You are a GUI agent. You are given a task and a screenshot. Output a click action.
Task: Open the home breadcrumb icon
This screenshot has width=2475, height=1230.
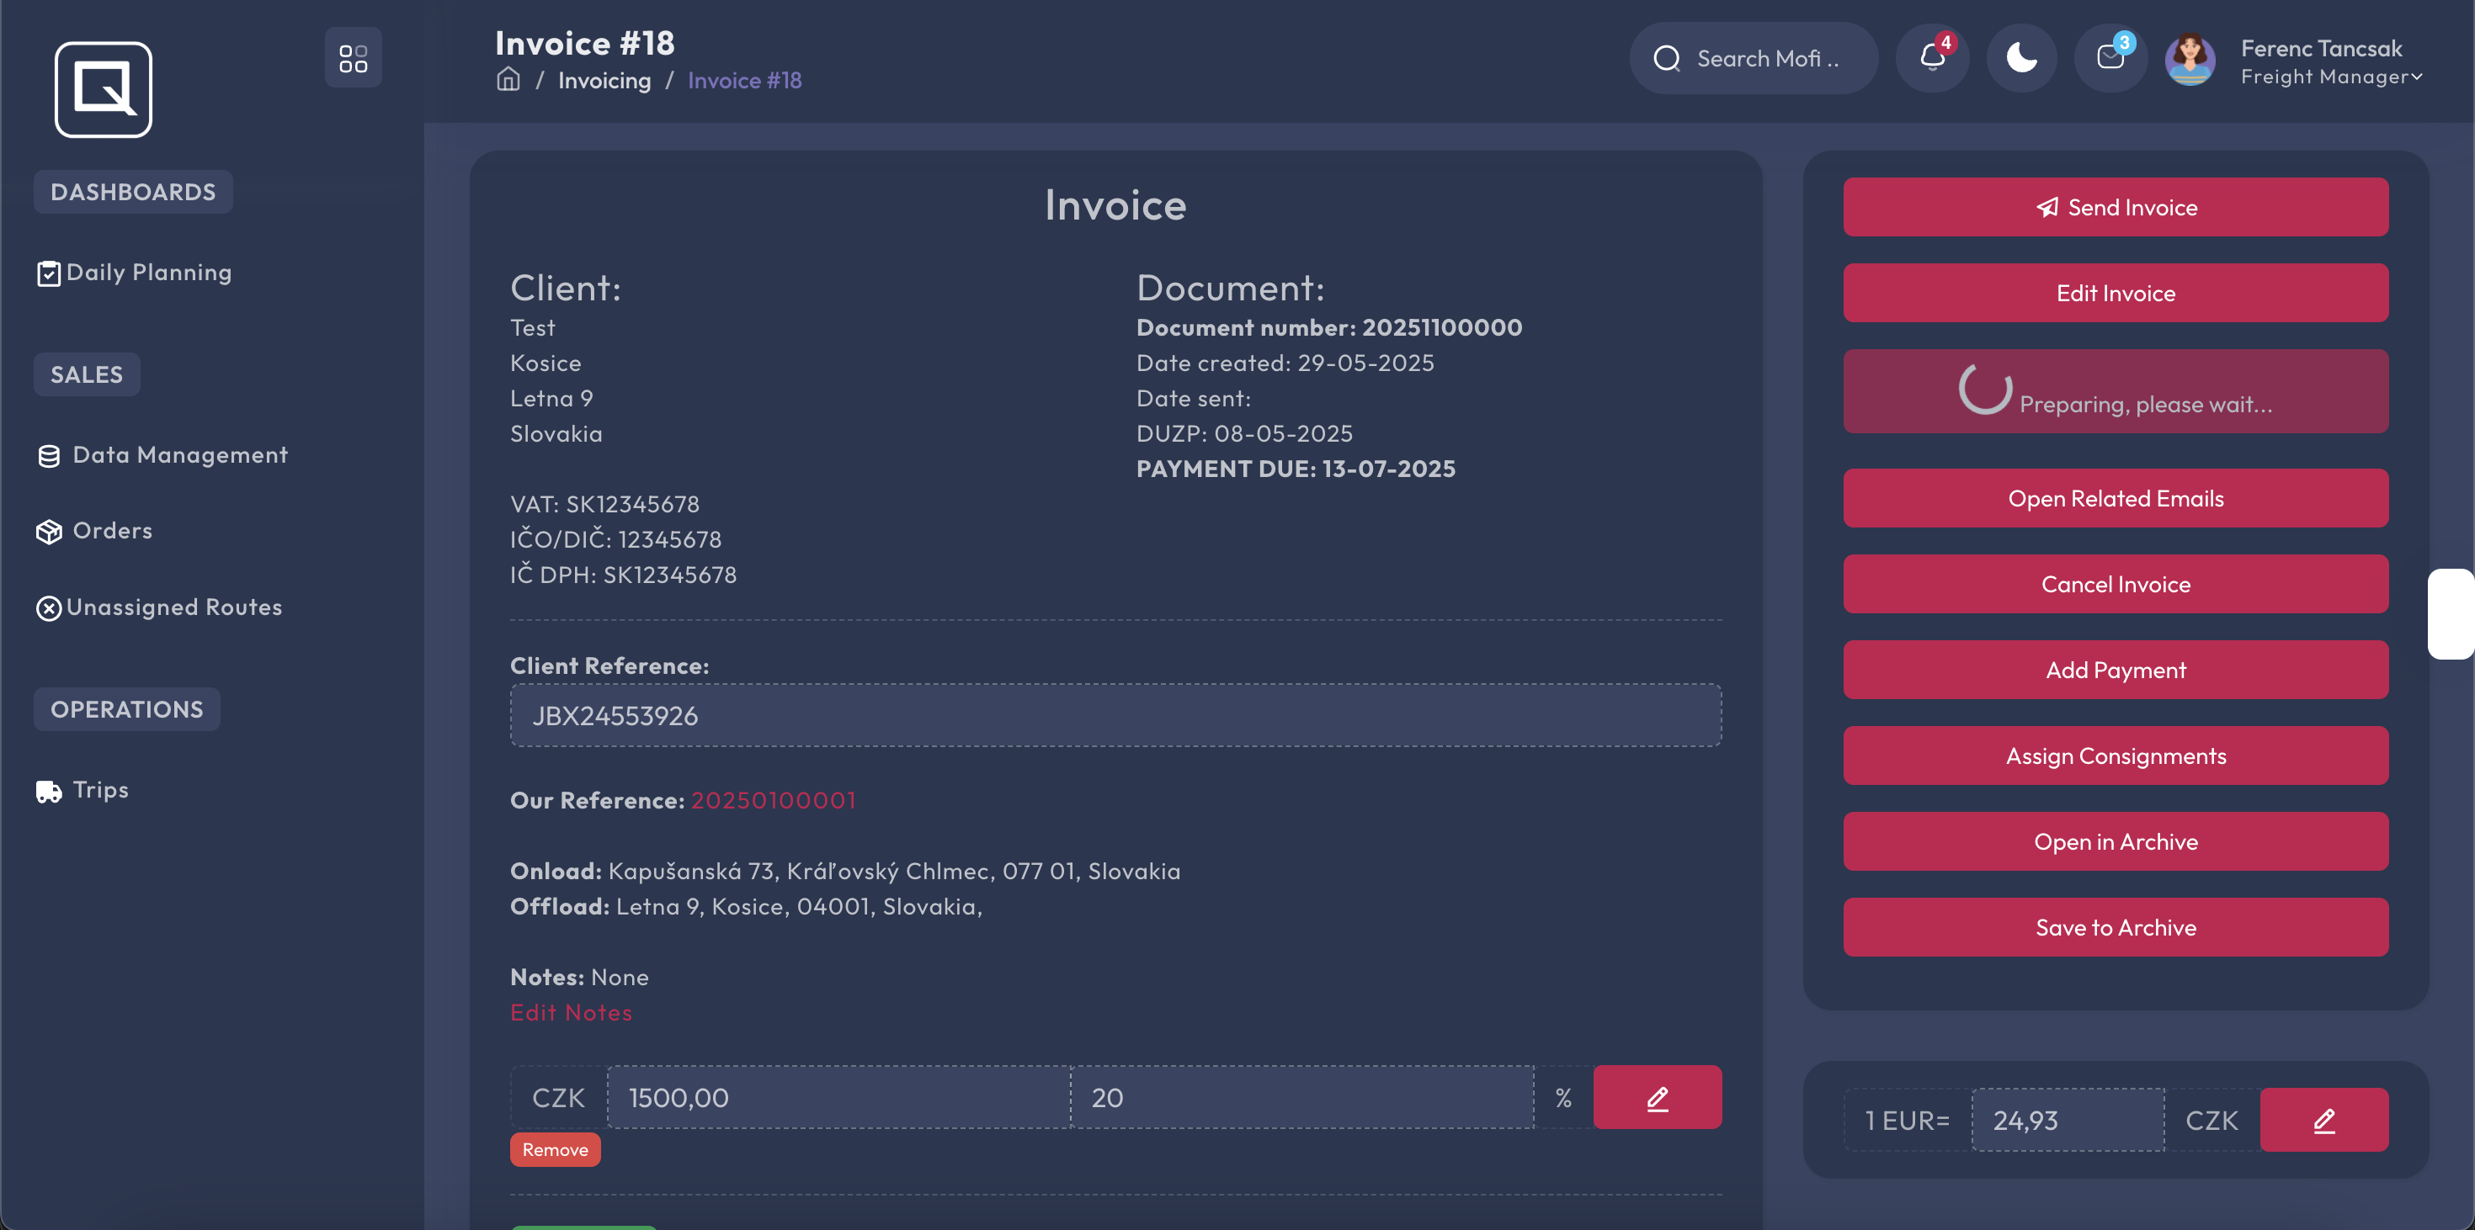point(508,80)
